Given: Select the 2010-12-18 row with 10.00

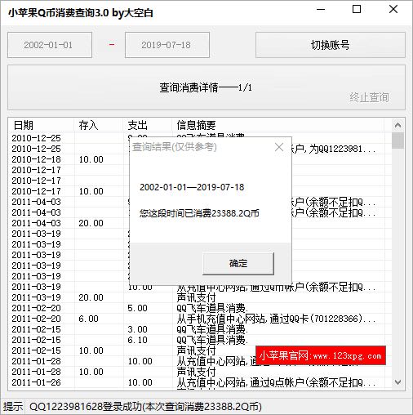Looking at the screenshot, I should tap(197, 159).
